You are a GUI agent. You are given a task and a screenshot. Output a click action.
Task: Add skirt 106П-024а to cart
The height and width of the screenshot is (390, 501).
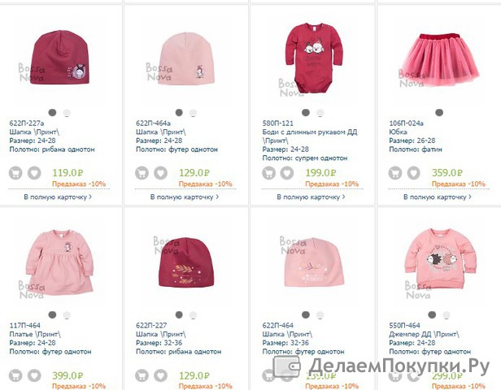(395, 173)
